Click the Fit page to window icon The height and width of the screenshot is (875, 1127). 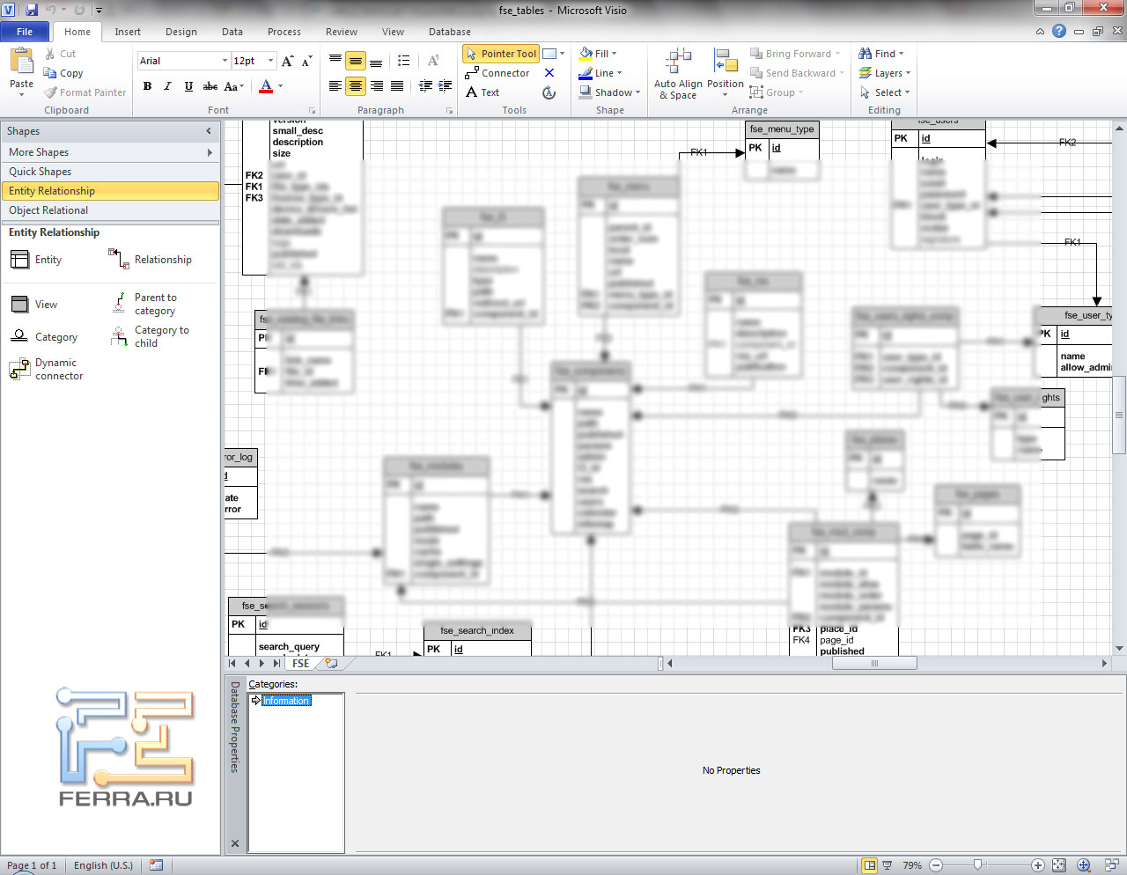point(1058,865)
